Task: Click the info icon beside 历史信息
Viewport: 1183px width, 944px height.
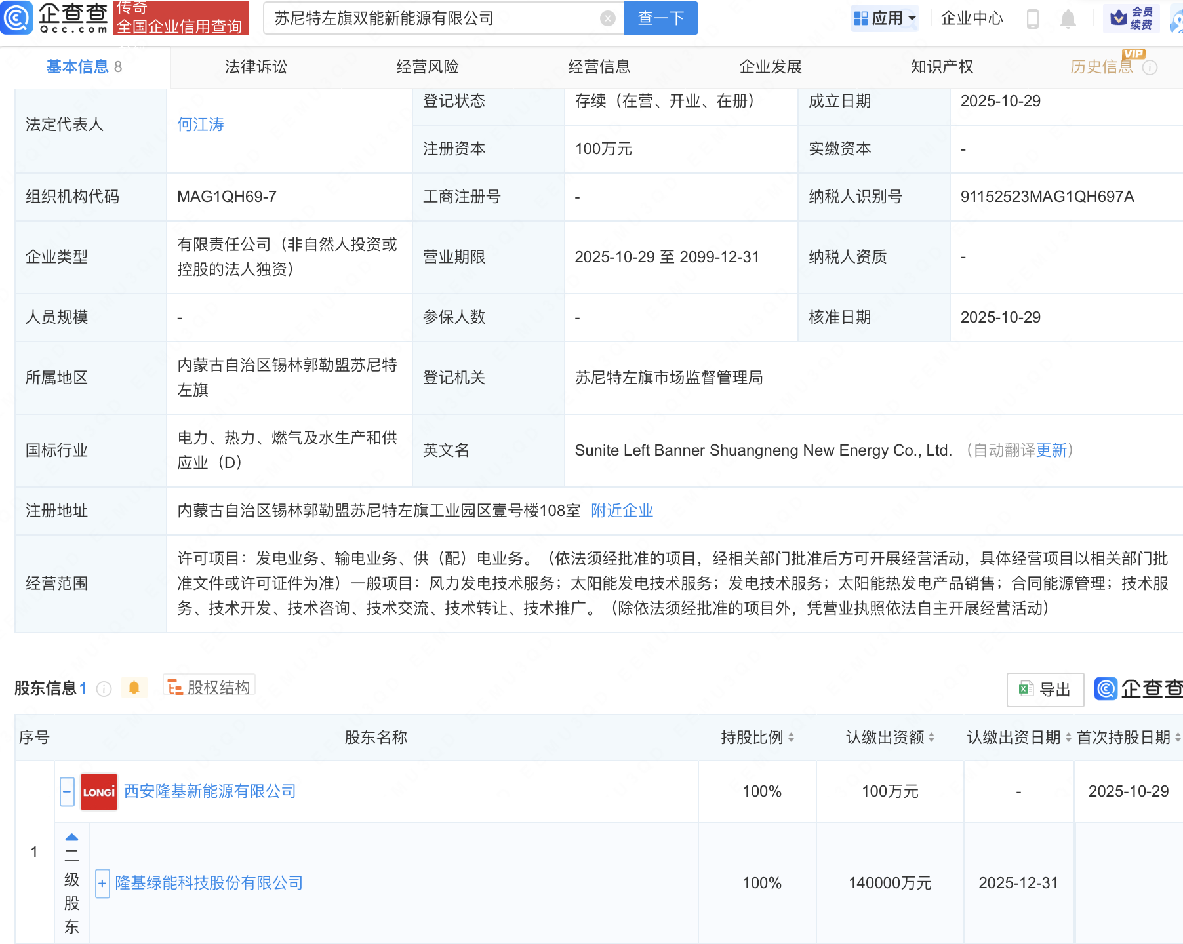Action: [1150, 68]
